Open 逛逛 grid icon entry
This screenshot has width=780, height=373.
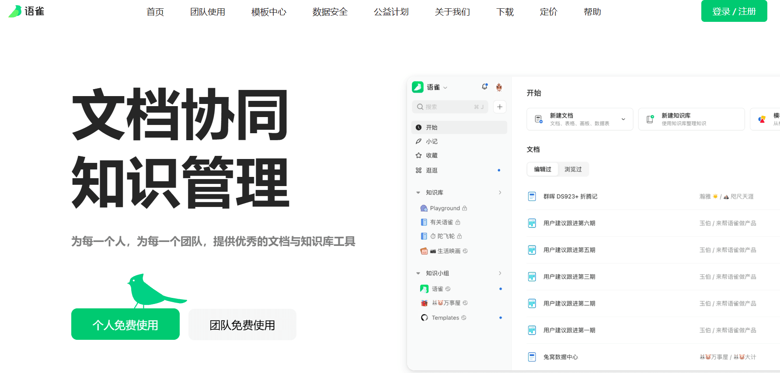pyautogui.click(x=418, y=170)
